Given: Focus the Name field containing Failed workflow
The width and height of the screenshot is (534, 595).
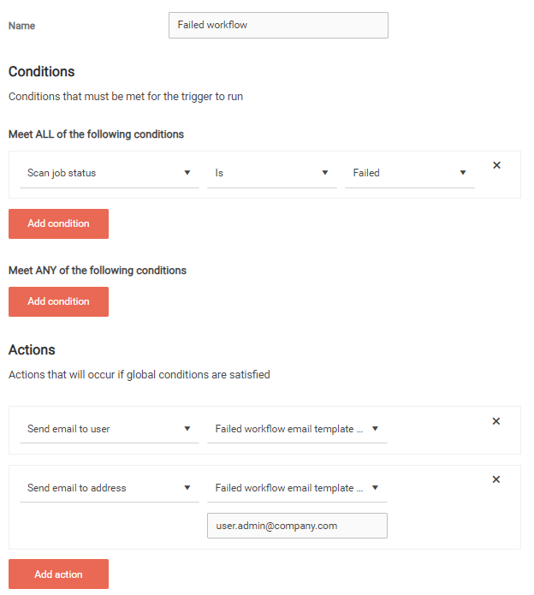Looking at the screenshot, I should click(x=278, y=25).
